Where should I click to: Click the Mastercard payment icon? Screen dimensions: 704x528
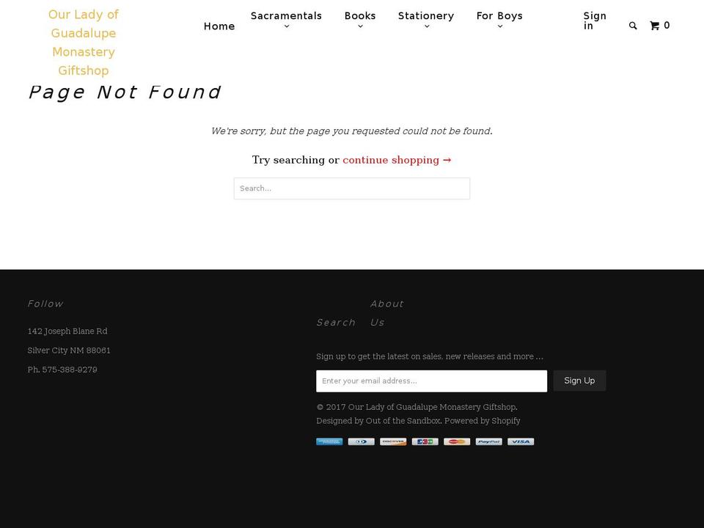tap(457, 441)
